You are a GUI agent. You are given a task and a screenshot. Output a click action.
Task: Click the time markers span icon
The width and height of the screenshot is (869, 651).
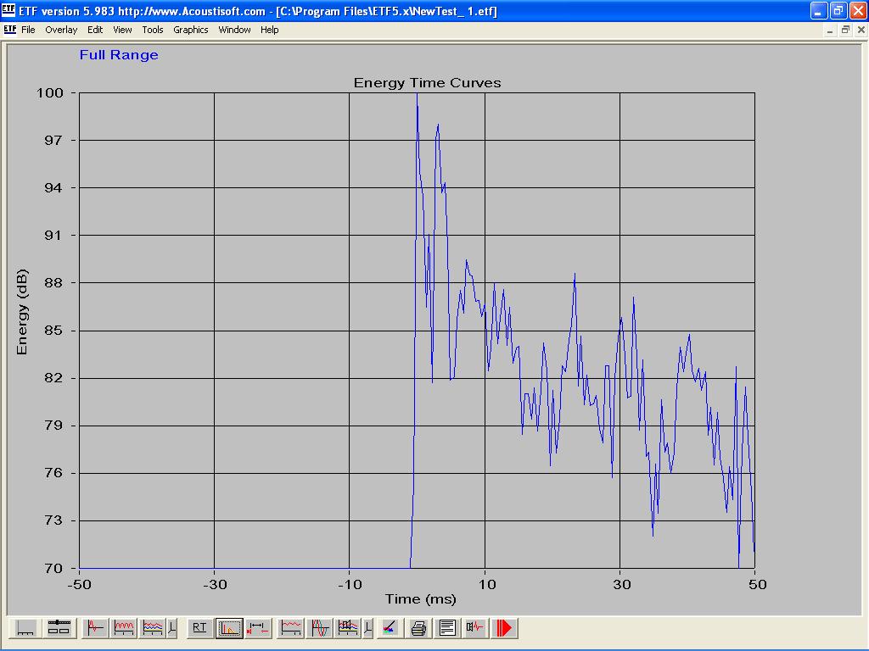pyautogui.click(x=258, y=628)
